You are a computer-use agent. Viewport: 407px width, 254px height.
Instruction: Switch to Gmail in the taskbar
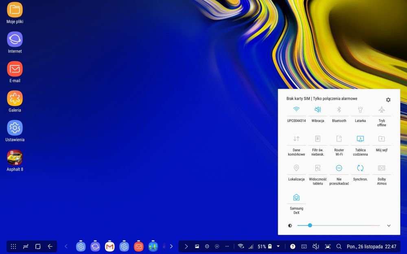(109, 247)
